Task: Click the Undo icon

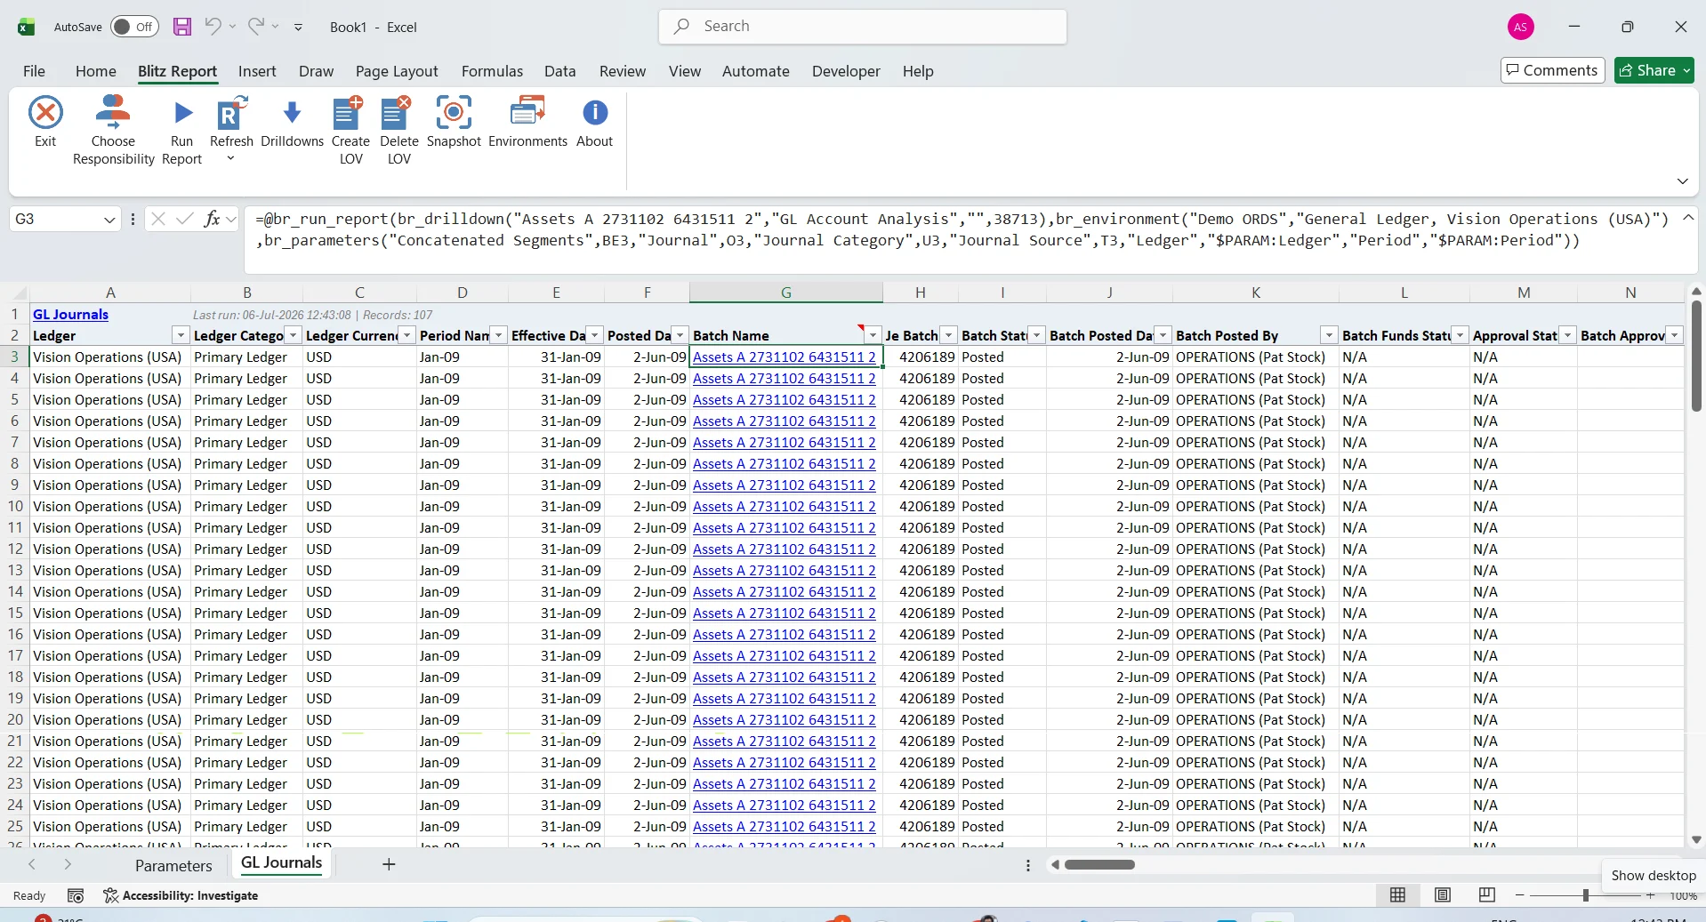Action: tap(213, 27)
